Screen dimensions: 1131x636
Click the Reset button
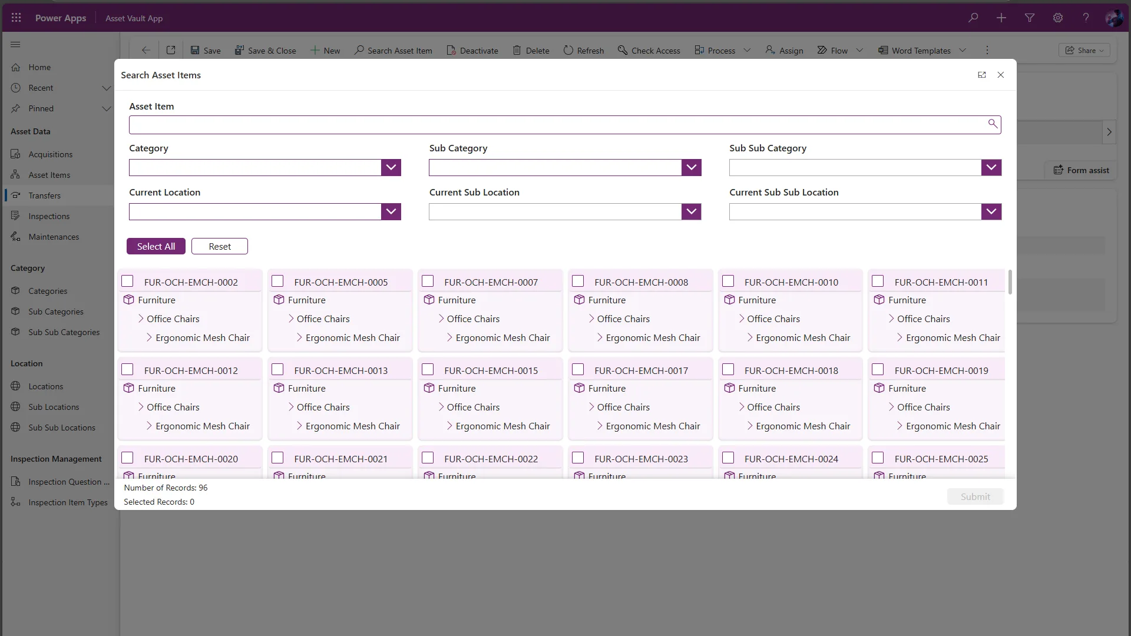pyautogui.click(x=220, y=247)
